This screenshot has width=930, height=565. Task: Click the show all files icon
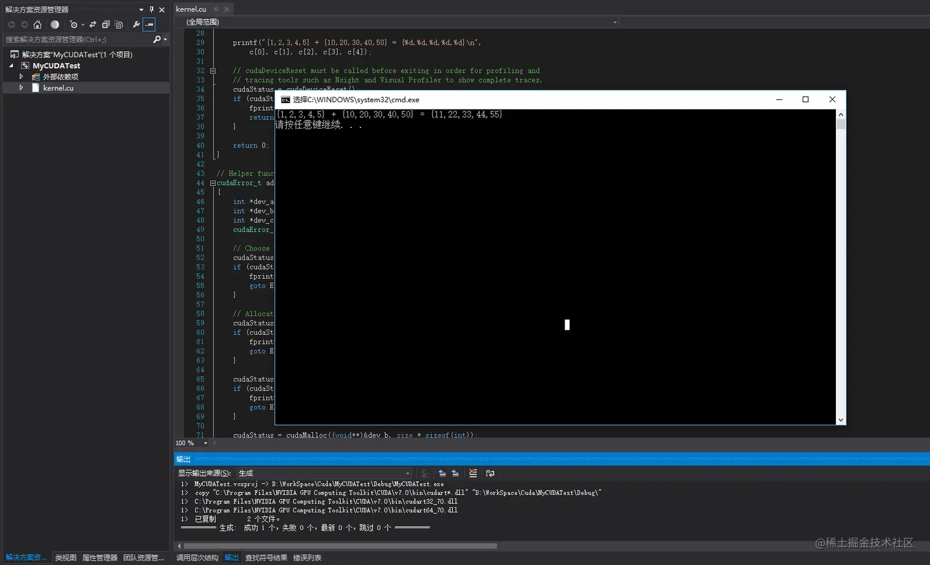click(x=119, y=25)
